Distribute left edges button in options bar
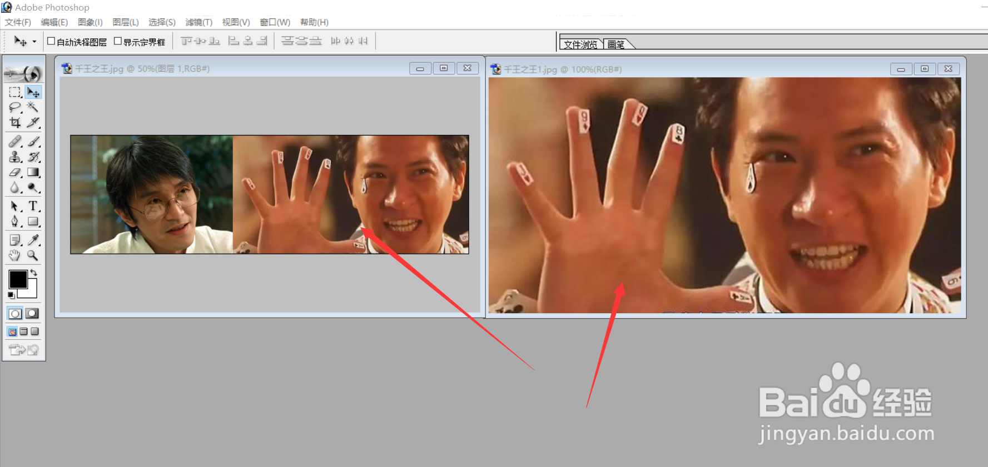988x467 pixels. point(335,41)
